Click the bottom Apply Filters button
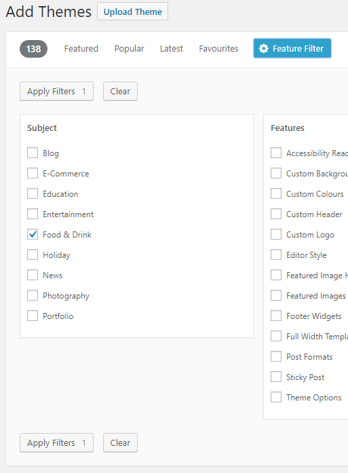 (57, 443)
